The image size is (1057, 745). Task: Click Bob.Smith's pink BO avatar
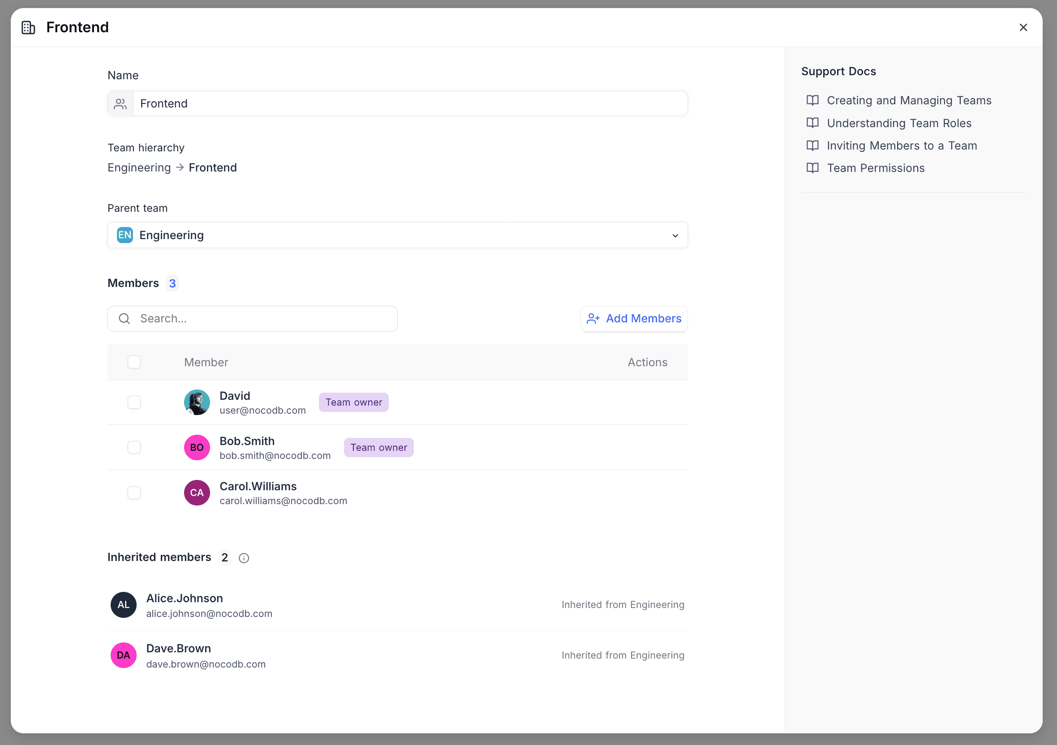(197, 448)
